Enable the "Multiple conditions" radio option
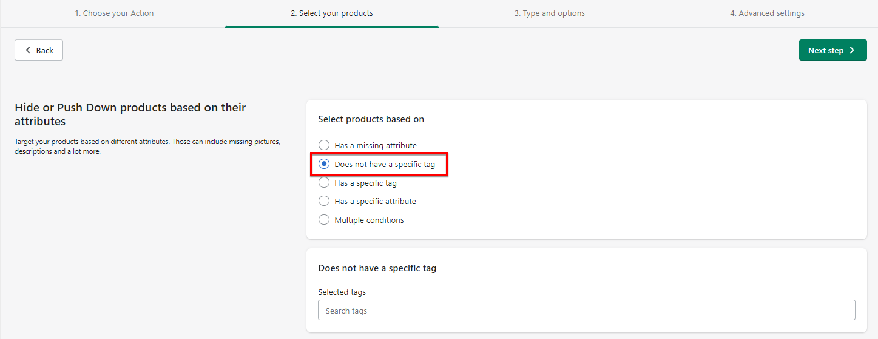Viewport: 878px width, 339px height. point(324,220)
